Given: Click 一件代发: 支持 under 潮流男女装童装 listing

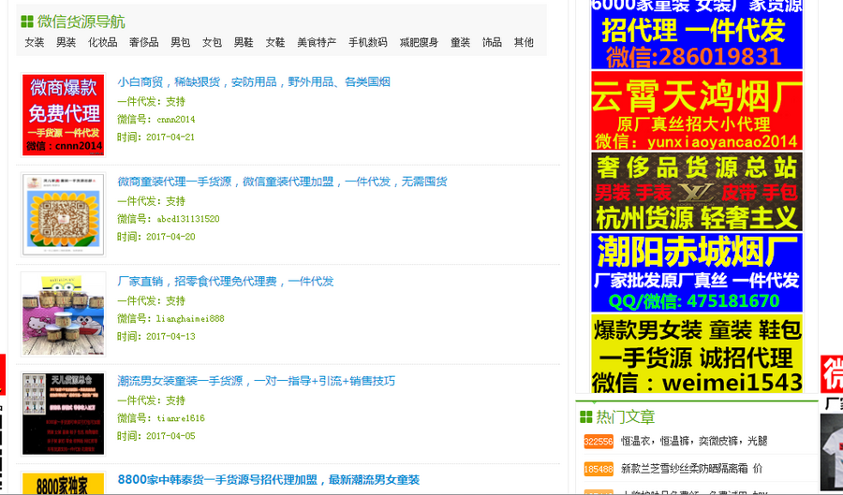Looking at the screenshot, I should coord(151,400).
